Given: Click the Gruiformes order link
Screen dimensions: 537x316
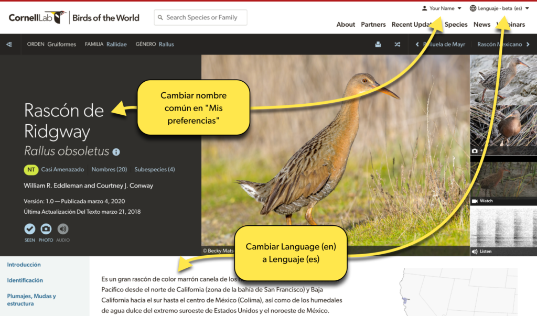Looking at the screenshot, I should [61, 44].
